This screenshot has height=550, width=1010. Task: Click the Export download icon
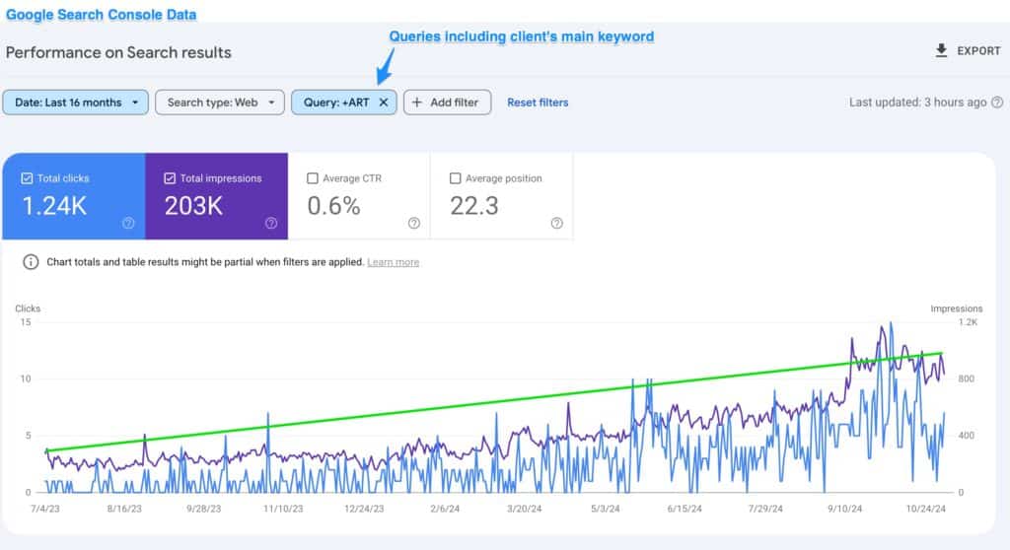(941, 51)
